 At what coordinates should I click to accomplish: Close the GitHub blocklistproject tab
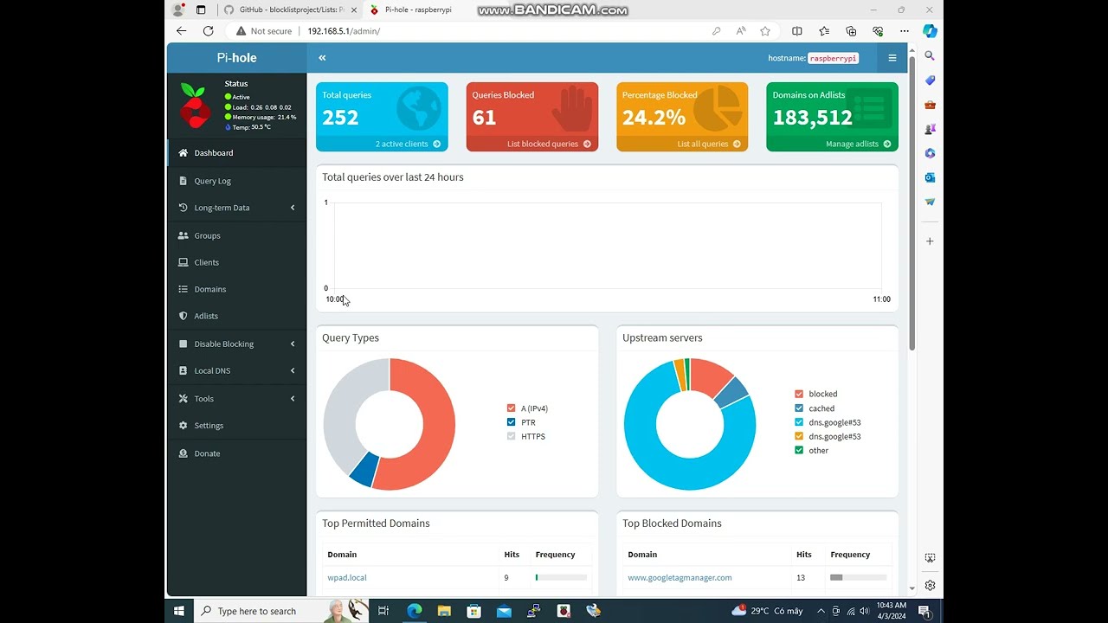353,10
